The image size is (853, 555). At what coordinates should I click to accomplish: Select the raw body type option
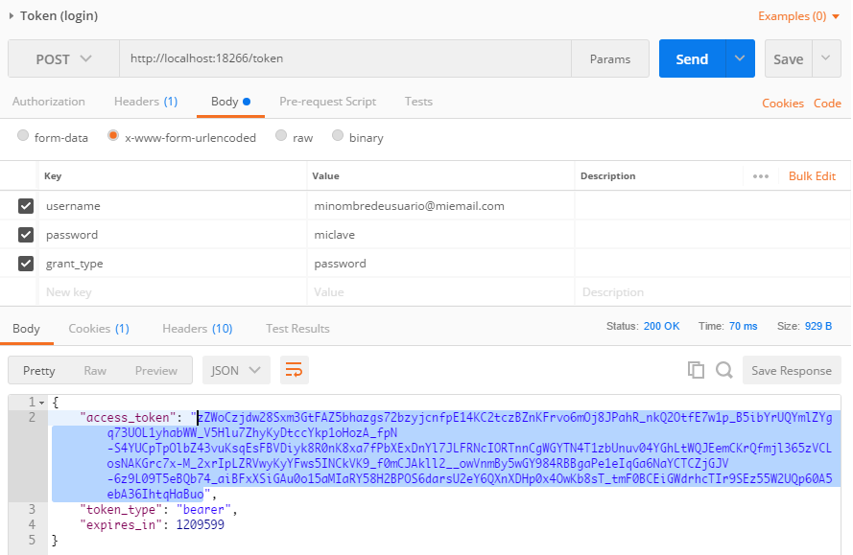(x=282, y=137)
